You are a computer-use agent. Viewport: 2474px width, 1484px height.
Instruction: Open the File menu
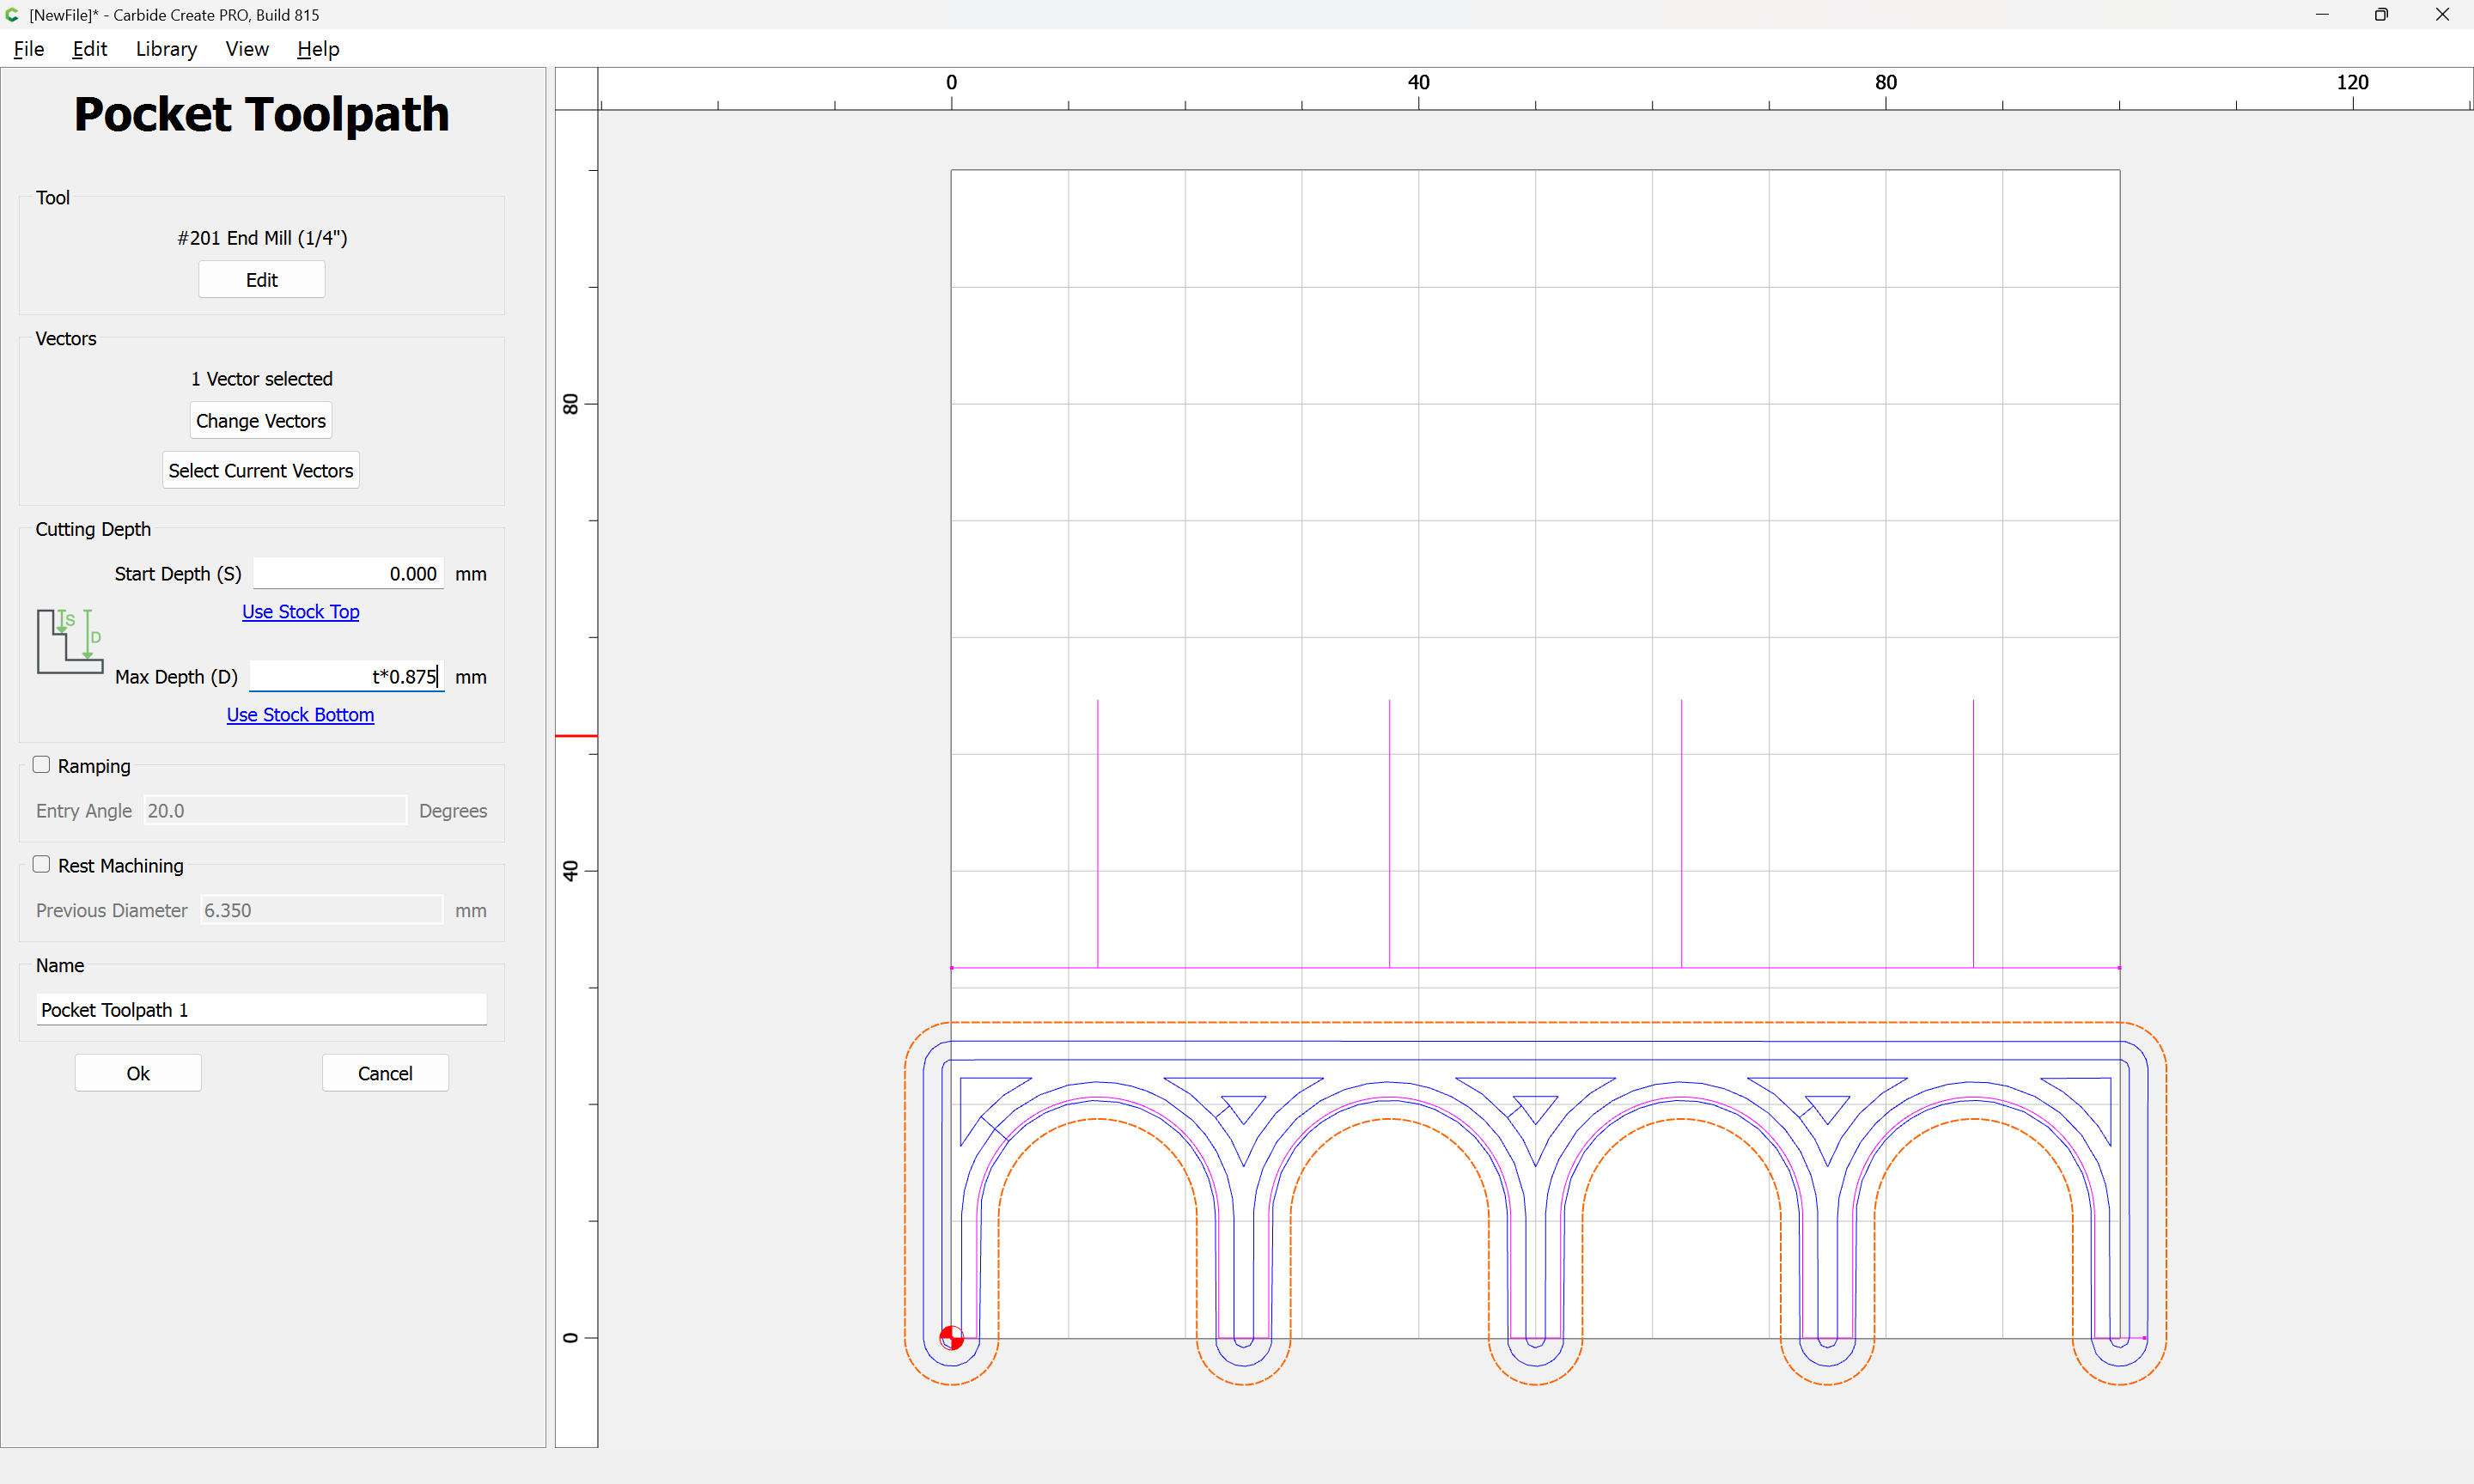(29, 49)
